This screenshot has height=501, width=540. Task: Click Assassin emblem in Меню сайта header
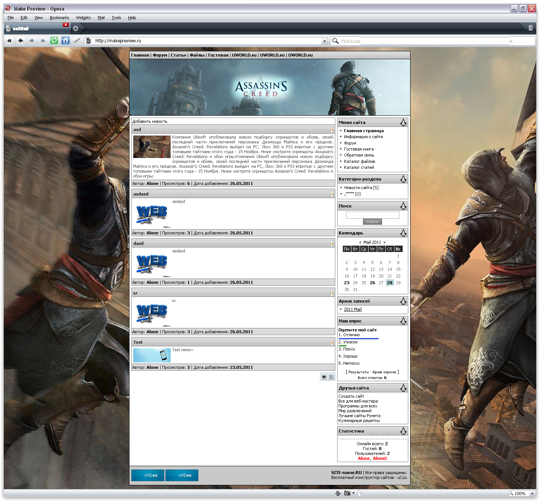(x=403, y=122)
